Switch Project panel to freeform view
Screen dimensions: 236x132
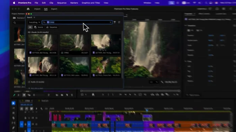point(29,95)
